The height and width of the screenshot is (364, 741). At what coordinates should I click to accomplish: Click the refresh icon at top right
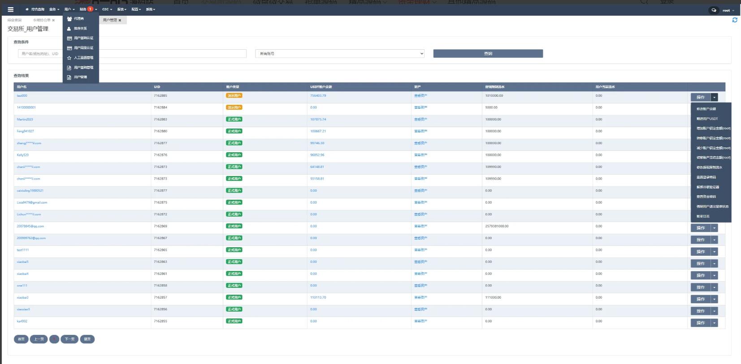(734, 20)
